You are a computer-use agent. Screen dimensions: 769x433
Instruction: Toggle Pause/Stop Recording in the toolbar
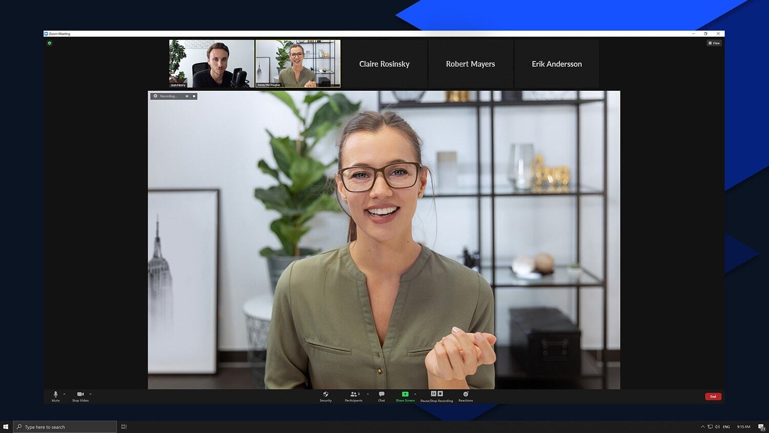click(x=437, y=396)
